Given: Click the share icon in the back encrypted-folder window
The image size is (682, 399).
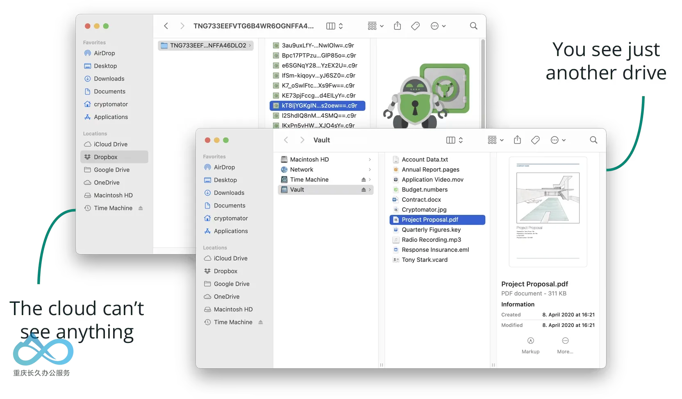Looking at the screenshot, I should 397,26.
